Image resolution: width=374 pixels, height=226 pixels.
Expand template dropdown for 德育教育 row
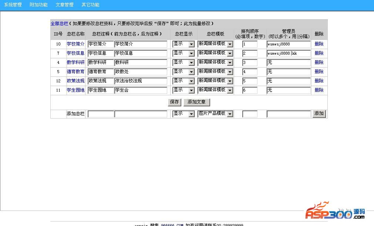(x=230, y=72)
